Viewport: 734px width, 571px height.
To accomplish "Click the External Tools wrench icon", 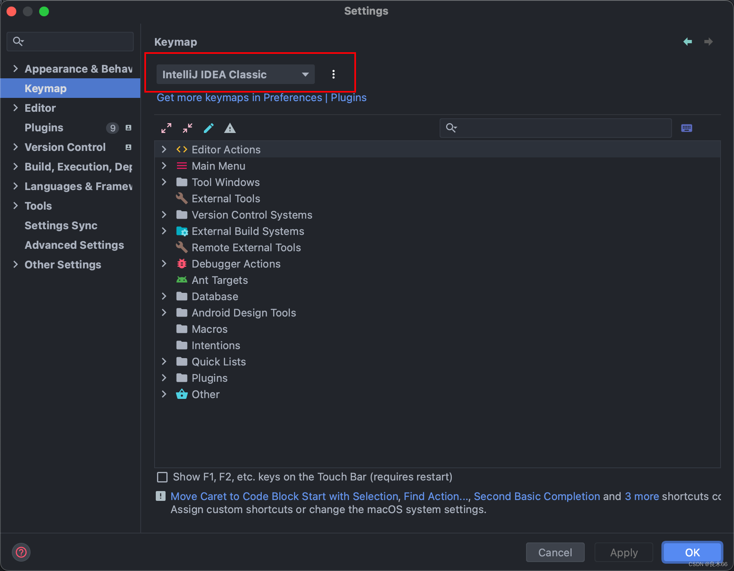I will click(182, 199).
